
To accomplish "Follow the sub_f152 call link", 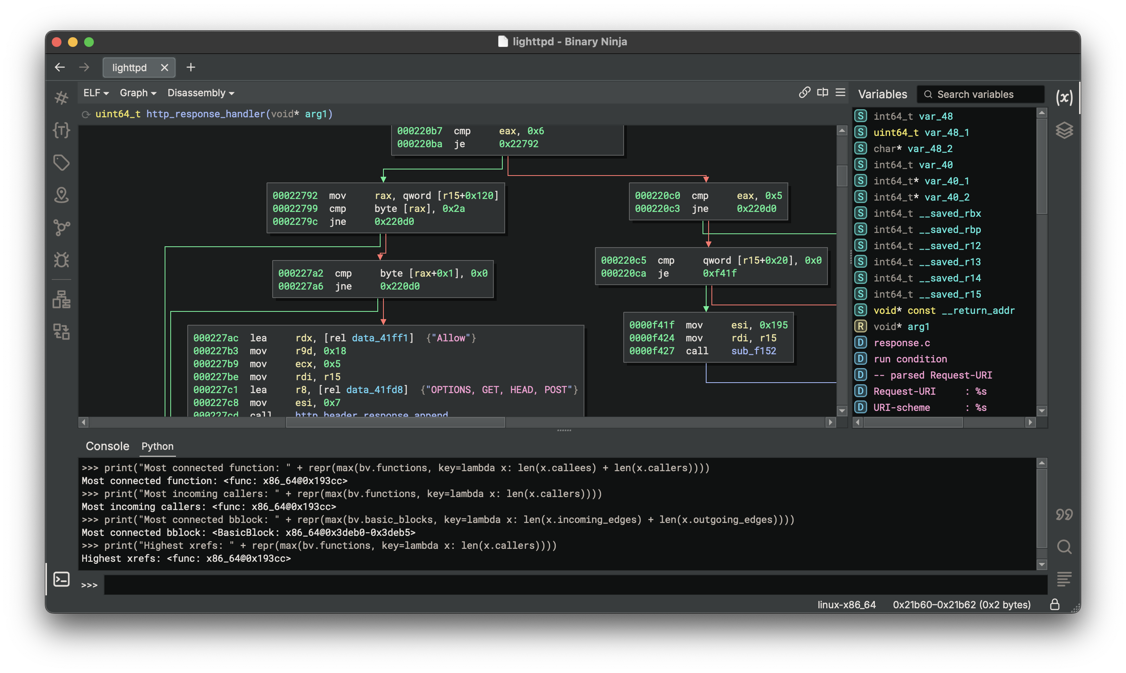I will 753,351.
